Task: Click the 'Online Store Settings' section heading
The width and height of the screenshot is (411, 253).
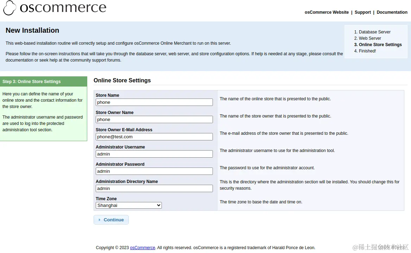Action: point(122,81)
